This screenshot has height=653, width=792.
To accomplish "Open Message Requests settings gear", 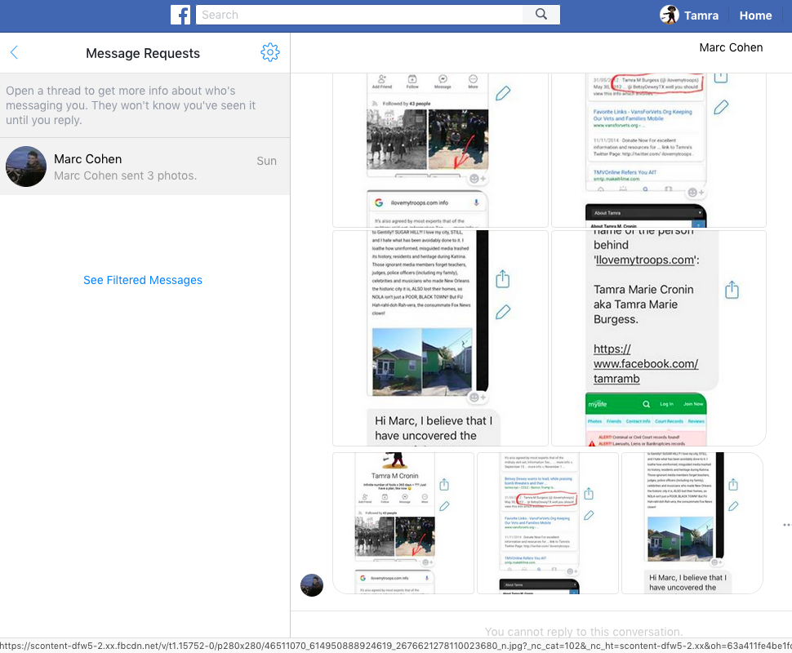I will tap(270, 52).
